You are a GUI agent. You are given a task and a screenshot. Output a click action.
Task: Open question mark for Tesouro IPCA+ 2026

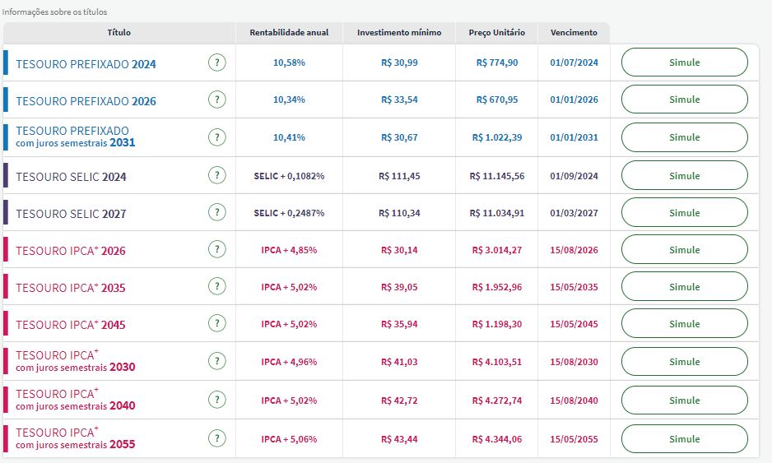pos(217,249)
